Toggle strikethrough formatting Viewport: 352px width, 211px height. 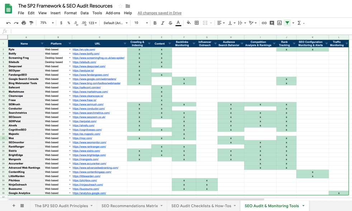(170, 23)
